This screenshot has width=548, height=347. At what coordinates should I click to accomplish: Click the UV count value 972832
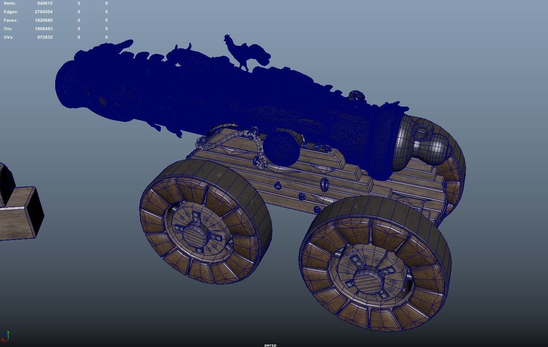coord(45,37)
